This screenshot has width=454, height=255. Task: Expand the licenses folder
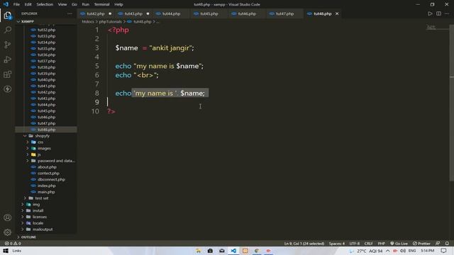(23, 217)
